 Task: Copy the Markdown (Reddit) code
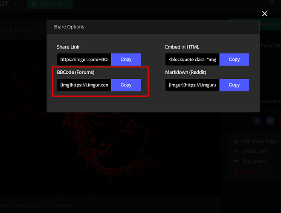(234, 85)
